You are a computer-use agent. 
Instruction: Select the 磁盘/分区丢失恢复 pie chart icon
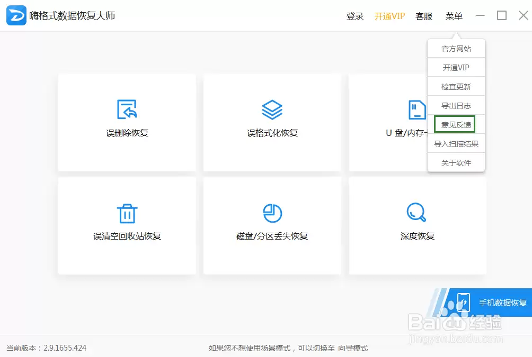(x=272, y=213)
